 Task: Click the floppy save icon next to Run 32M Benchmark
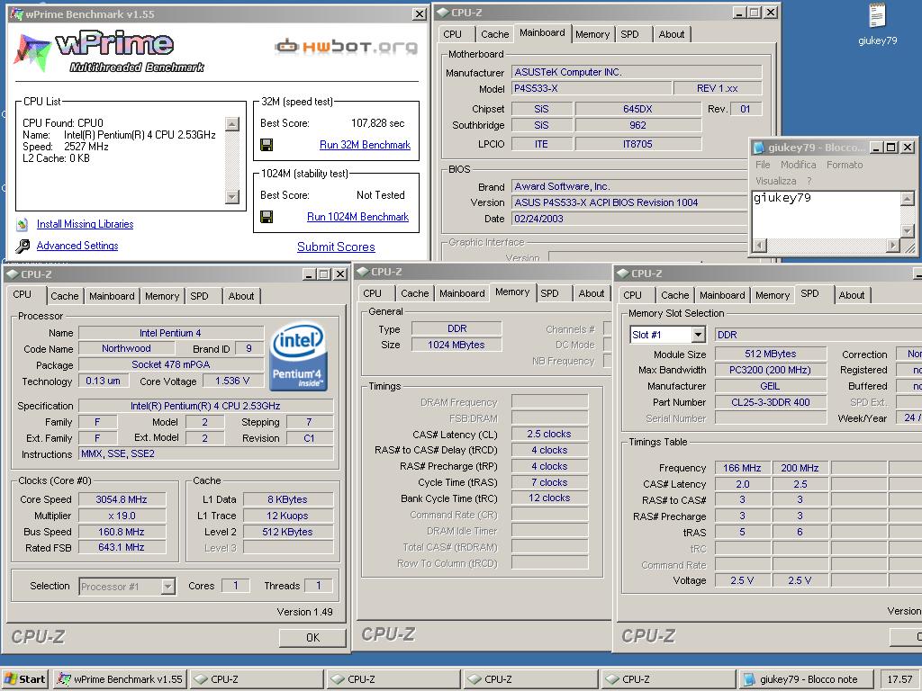coord(267,145)
